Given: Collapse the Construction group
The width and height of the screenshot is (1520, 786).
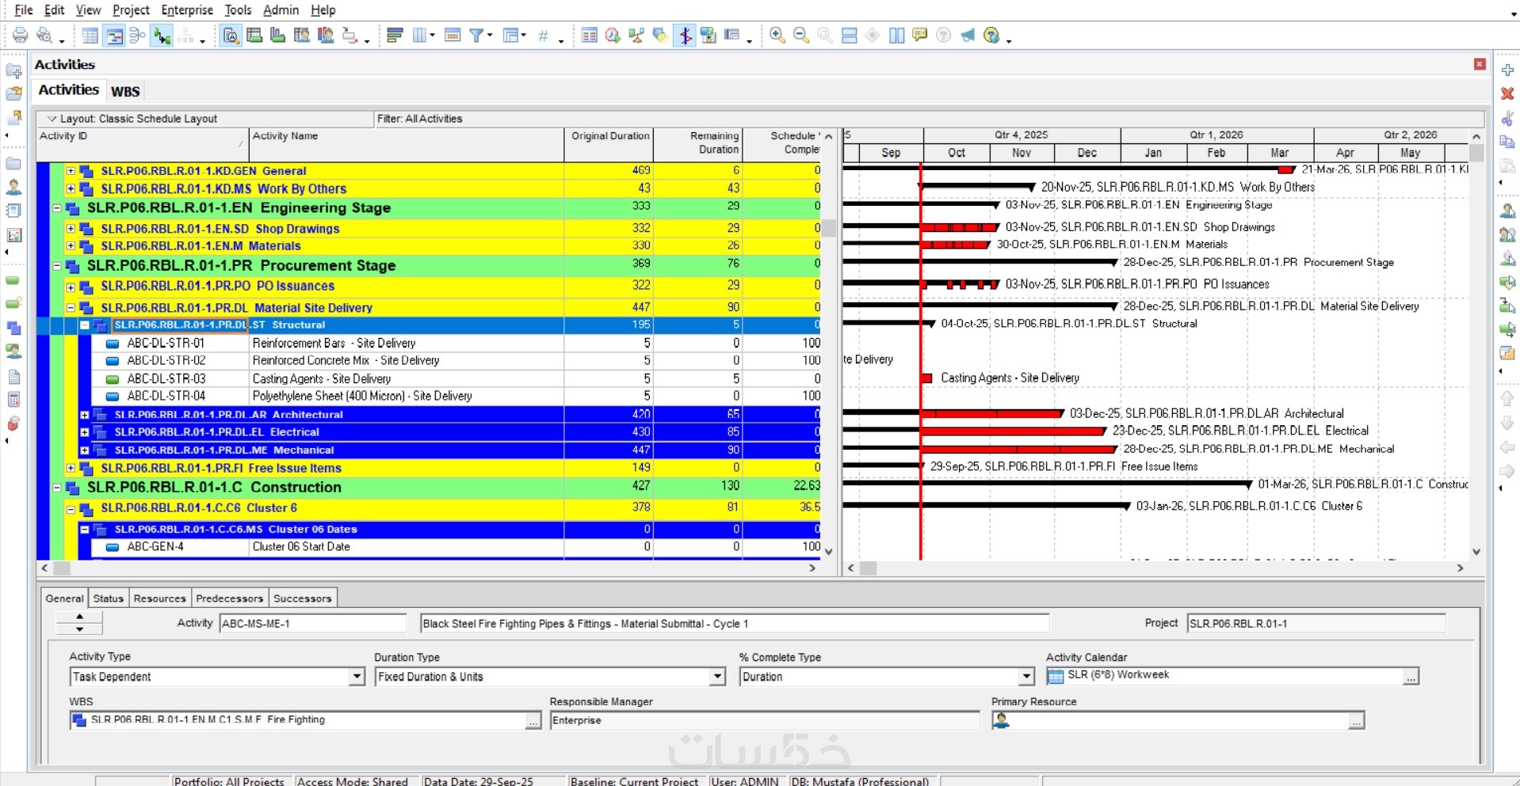Looking at the screenshot, I should pos(57,488).
